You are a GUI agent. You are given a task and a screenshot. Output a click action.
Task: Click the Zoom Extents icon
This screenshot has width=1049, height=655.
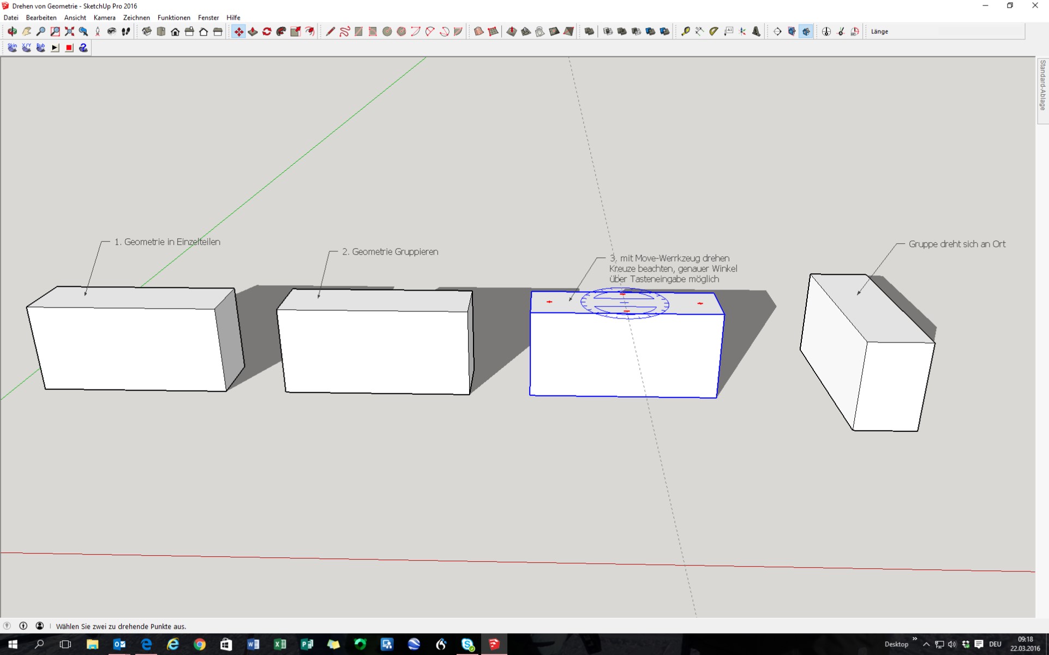coord(69,32)
